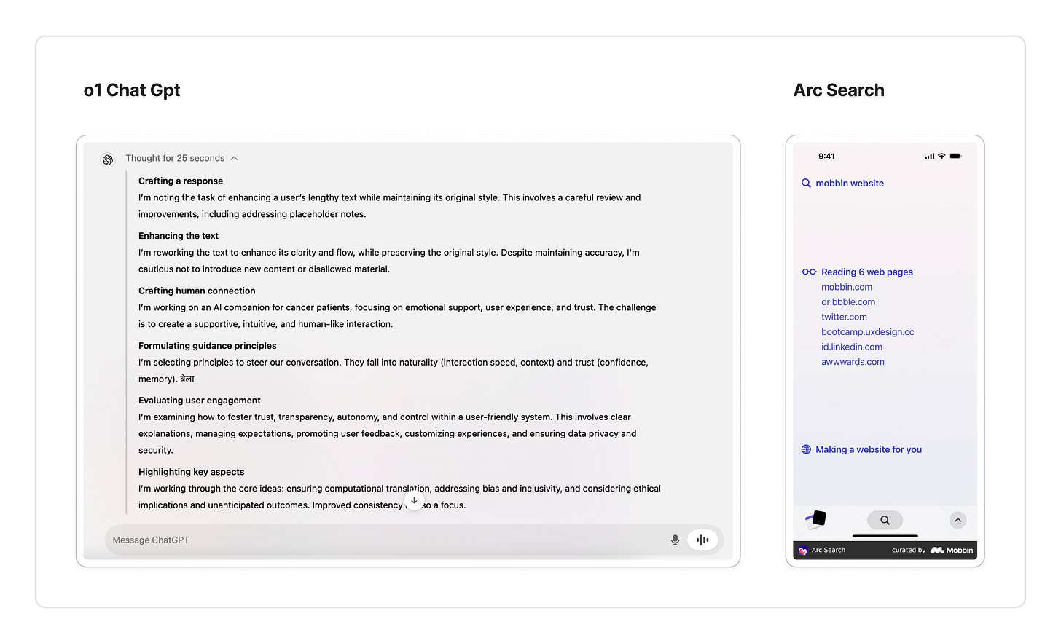
Task: Click the iPhone home indicator bar
Action: click(885, 537)
